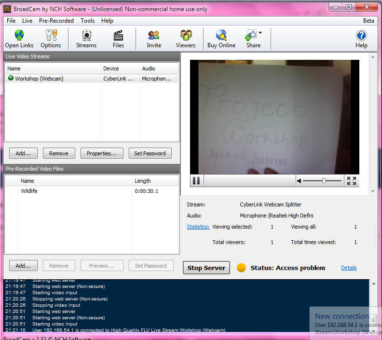382x340 pixels.
Task: Click Set Password for pre-recorded files
Action: coord(151,265)
